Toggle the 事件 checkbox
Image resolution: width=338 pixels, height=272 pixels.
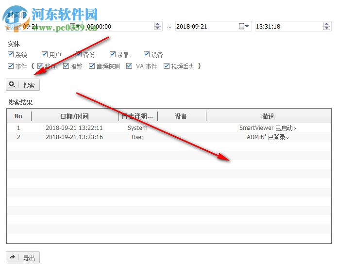(11, 66)
